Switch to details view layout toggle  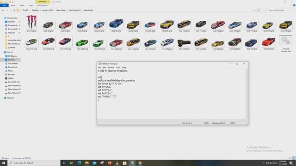tap(290, 158)
